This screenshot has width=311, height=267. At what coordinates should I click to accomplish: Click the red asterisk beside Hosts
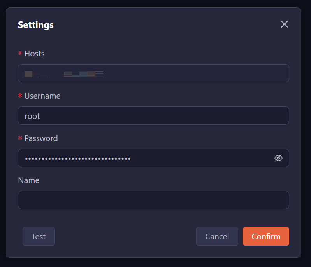click(x=20, y=54)
